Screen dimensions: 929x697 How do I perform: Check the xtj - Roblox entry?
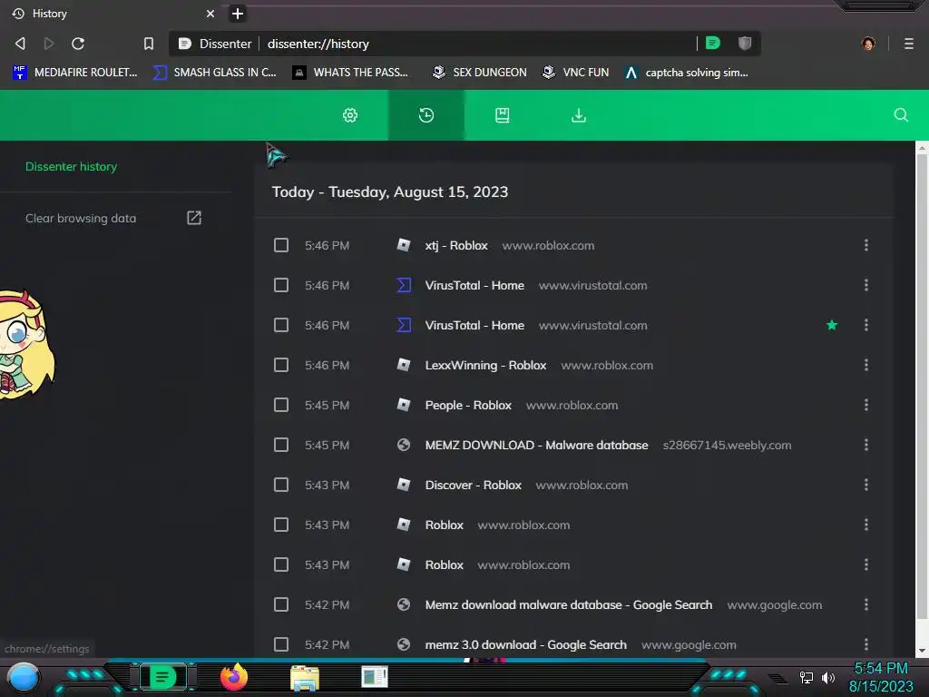click(281, 245)
